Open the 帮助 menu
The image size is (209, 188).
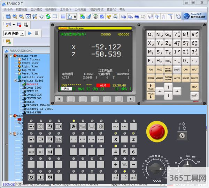pos(122,9)
